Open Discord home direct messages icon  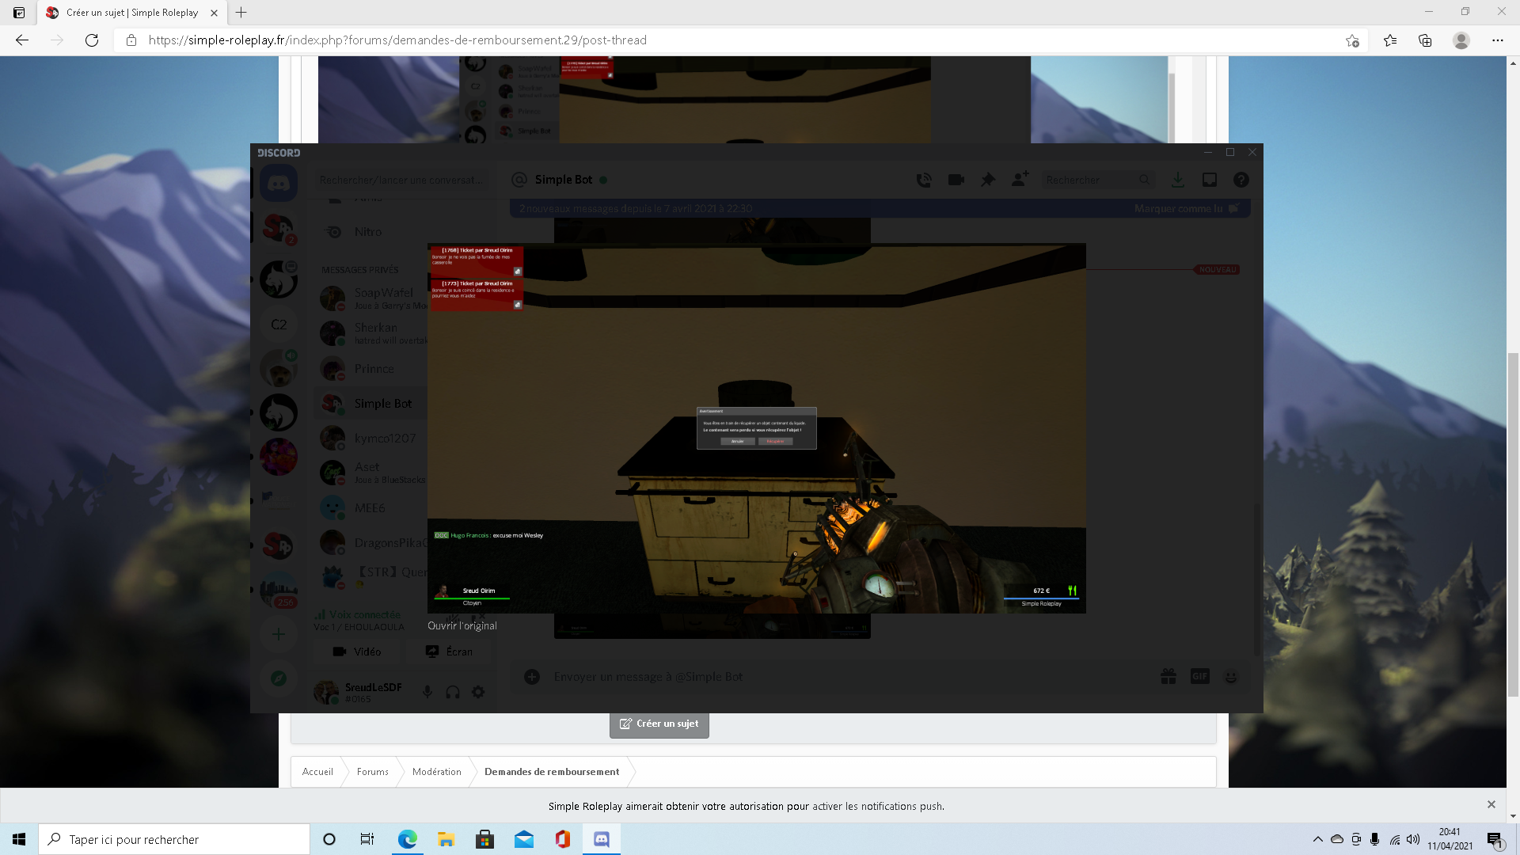pos(279,184)
